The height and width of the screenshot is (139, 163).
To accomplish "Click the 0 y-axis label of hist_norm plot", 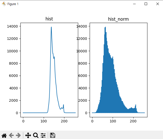I will 86,113.
